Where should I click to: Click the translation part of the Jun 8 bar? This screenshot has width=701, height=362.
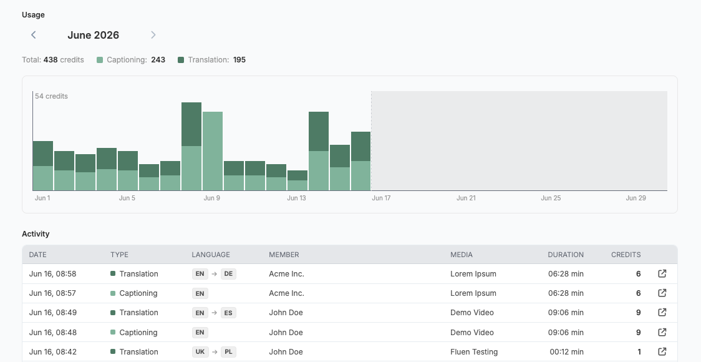tap(191, 124)
